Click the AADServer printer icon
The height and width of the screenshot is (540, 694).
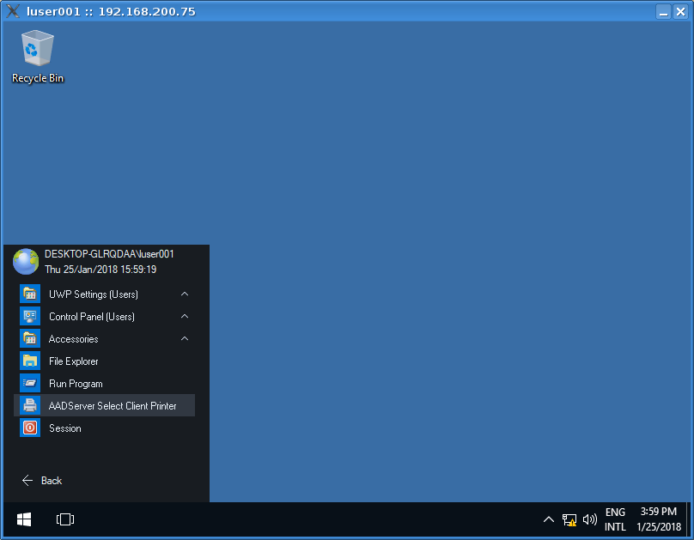(31, 406)
